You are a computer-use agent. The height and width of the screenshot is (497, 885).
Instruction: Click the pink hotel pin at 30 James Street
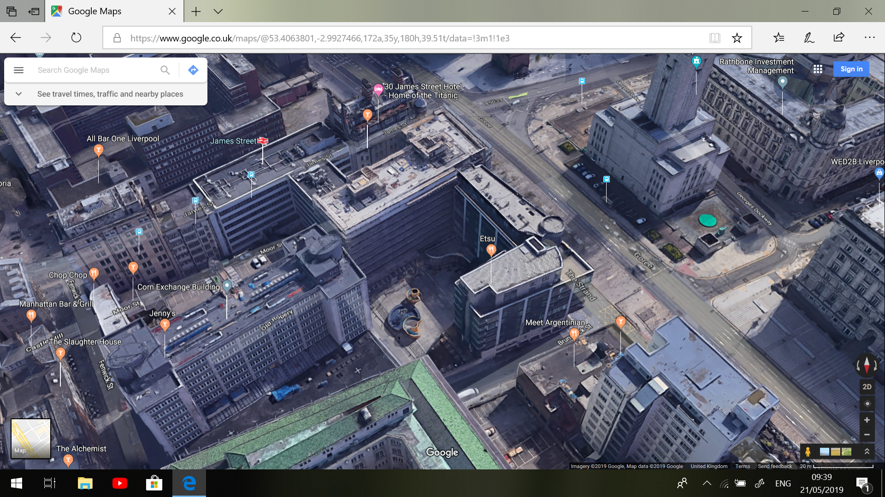[x=378, y=90]
